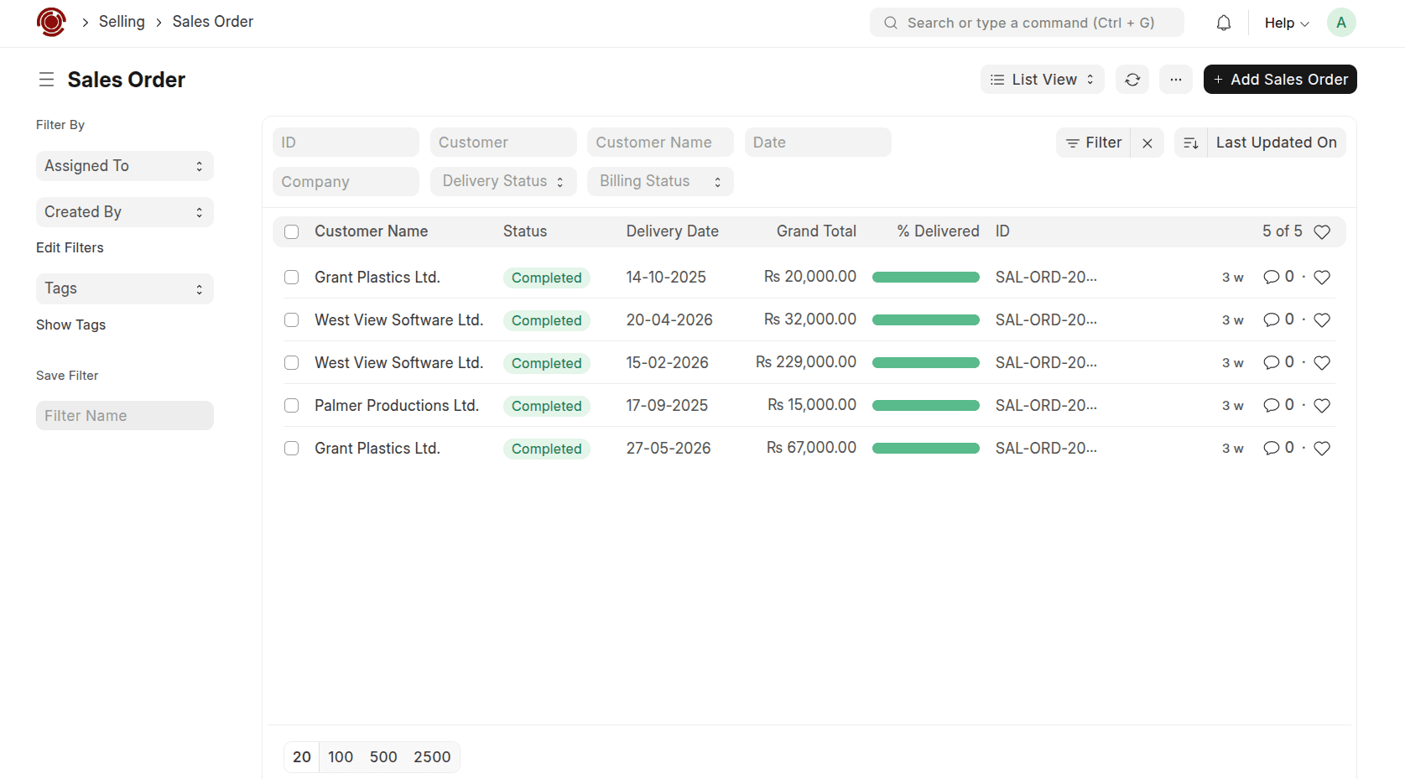
Task: Open the ellipsis menu next to refresh
Action: tap(1175, 79)
